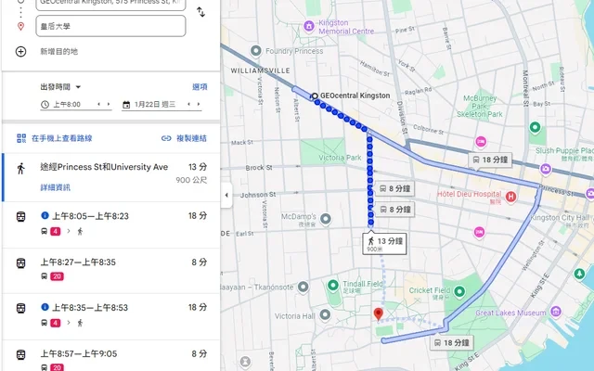Open 選項 route options link
594x371 pixels.
tap(200, 87)
